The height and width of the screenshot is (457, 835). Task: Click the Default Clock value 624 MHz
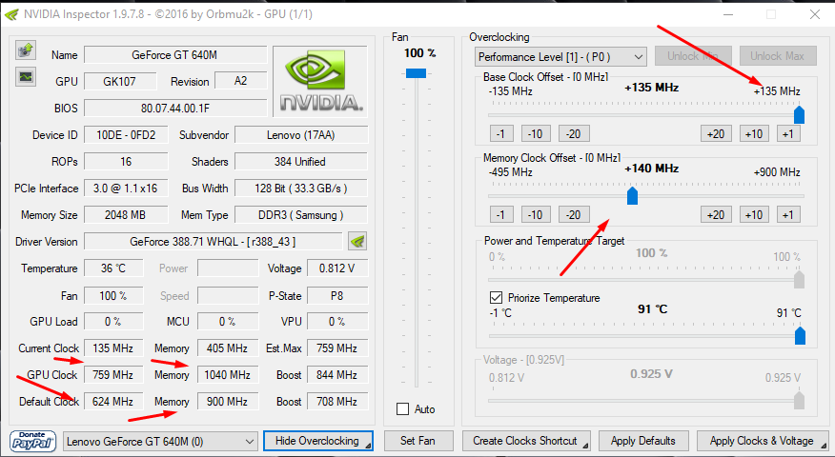(113, 401)
